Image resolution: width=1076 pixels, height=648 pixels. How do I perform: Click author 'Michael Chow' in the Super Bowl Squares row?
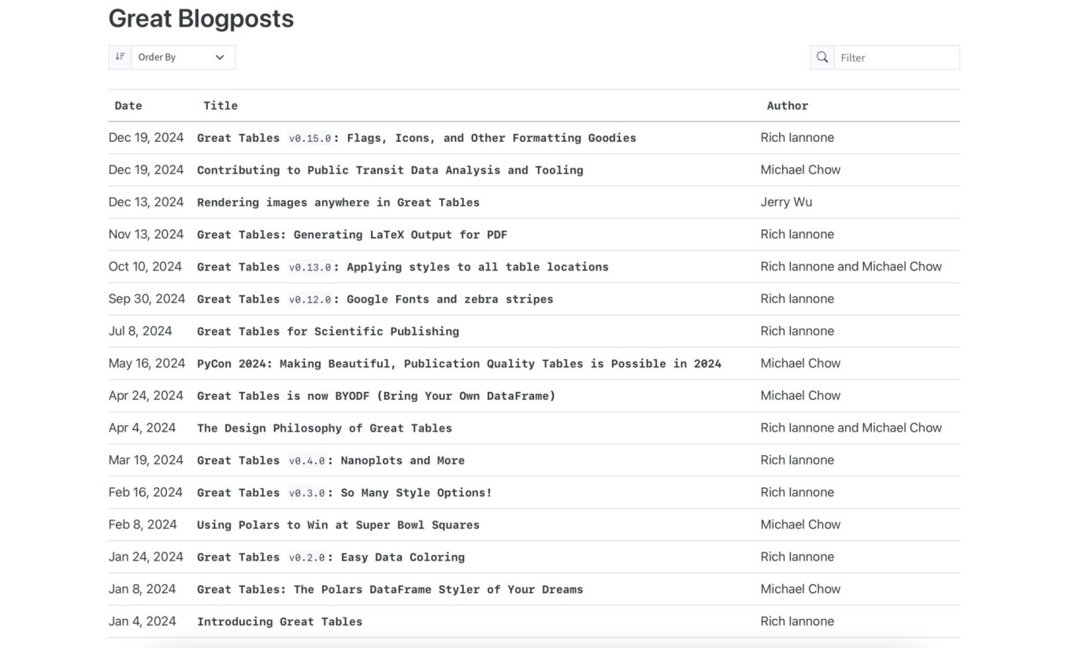pos(800,524)
